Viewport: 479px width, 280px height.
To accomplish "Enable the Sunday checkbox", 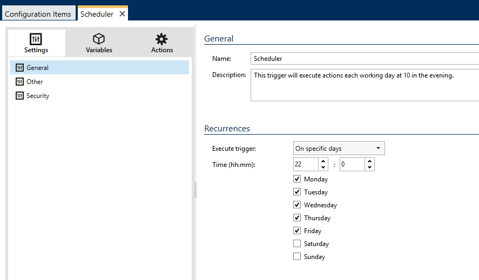I will click(x=297, y=256).
